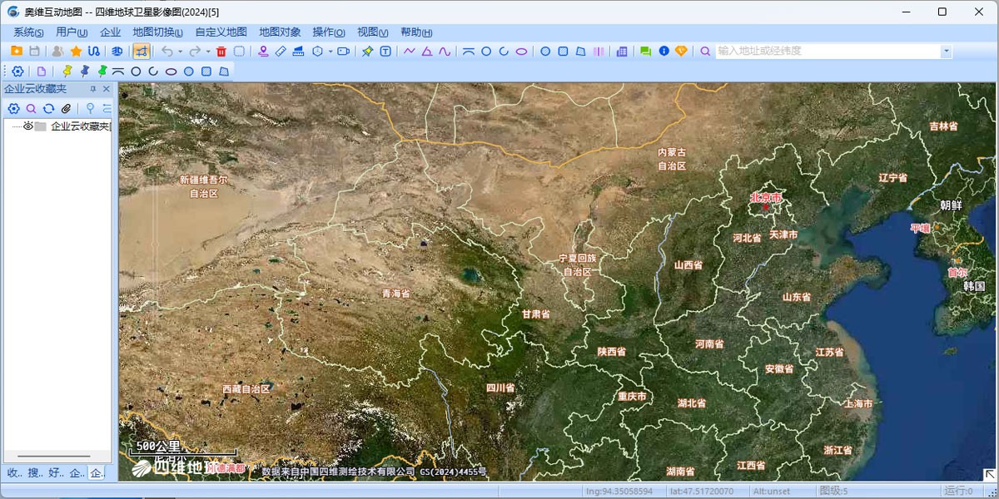The image size is (999, 499).
Task: Open the 自定义地图 menu
Action: [x=221, y=32]
